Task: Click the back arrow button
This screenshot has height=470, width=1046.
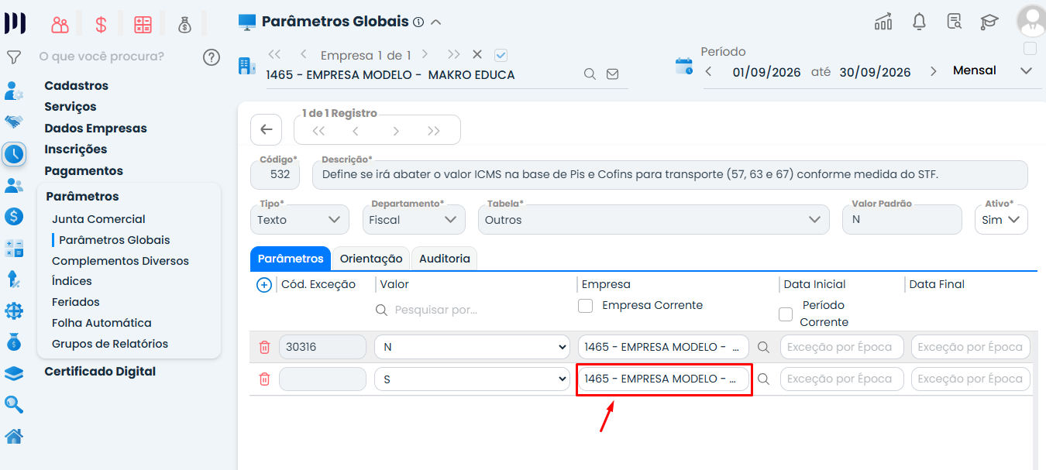Action: click(x=267, y=129)
